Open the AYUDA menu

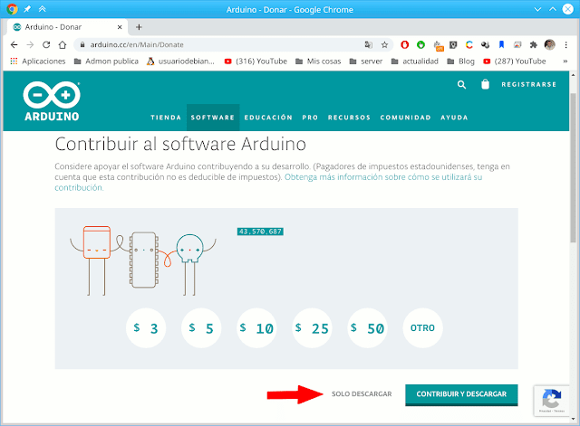(x=454, y=118)
